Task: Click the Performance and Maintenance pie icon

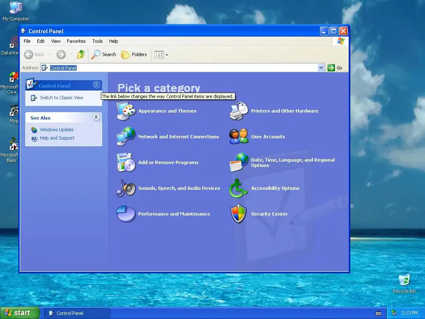Action: (126, 214)
